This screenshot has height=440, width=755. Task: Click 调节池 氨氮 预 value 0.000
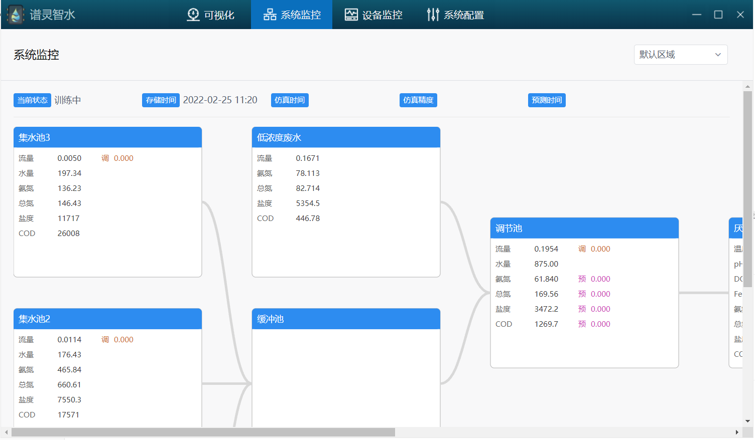tap(600, 279)
